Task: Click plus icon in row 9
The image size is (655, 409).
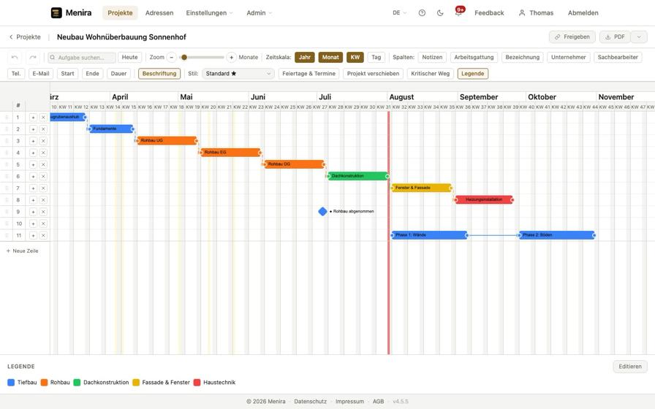Action: (33, 212)
